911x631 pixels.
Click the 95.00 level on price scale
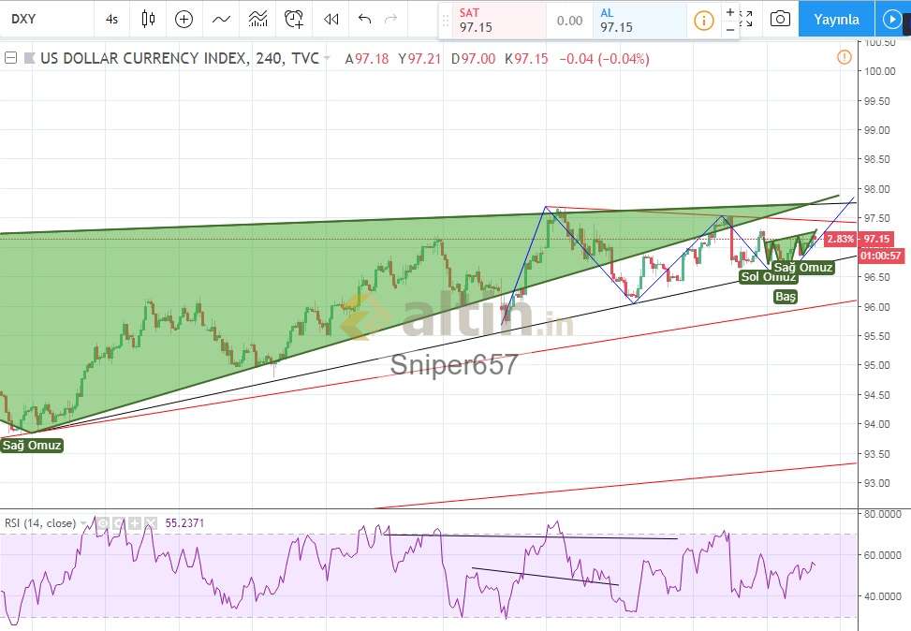pos(876,365)
